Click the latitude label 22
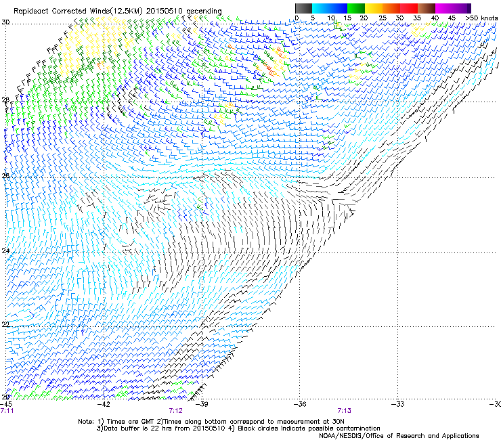501x440 pixels. [x=5, y=324]
